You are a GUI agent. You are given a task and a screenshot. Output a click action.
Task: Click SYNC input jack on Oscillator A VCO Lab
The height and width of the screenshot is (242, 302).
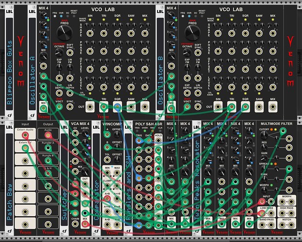click(x=70, y=106)
